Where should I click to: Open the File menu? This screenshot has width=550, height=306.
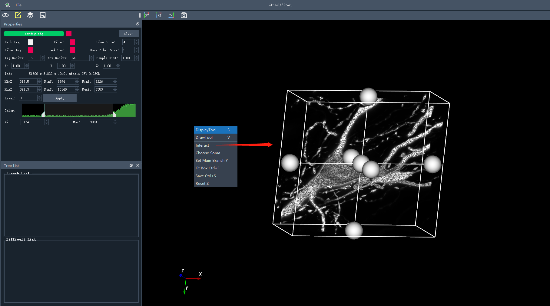18,5
